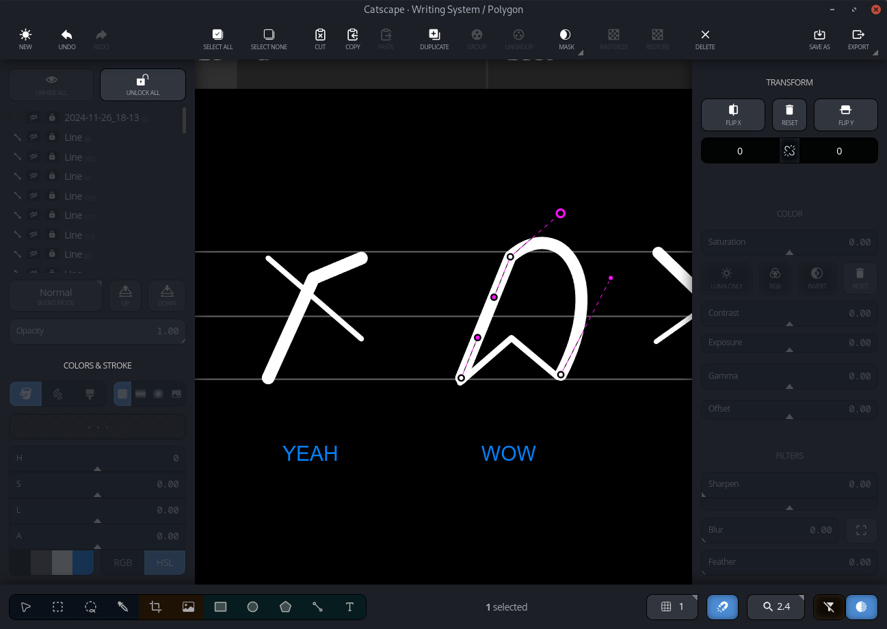Switch color mode to HSL tab
Viewport: 887px width, 629px height.
[165, 563]
